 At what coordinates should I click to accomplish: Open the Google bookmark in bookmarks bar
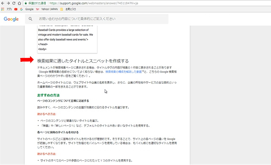click(27, 9)
